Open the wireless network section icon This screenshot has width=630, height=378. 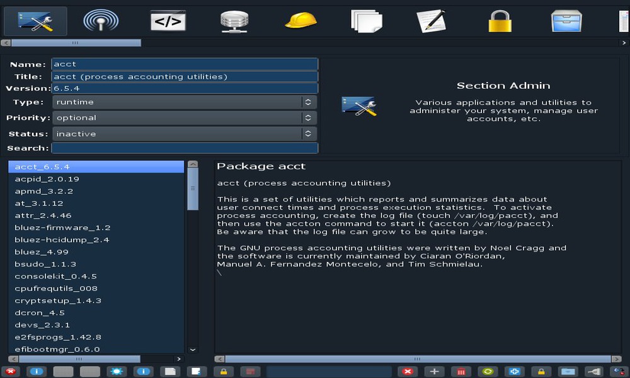tap(101, 21)
